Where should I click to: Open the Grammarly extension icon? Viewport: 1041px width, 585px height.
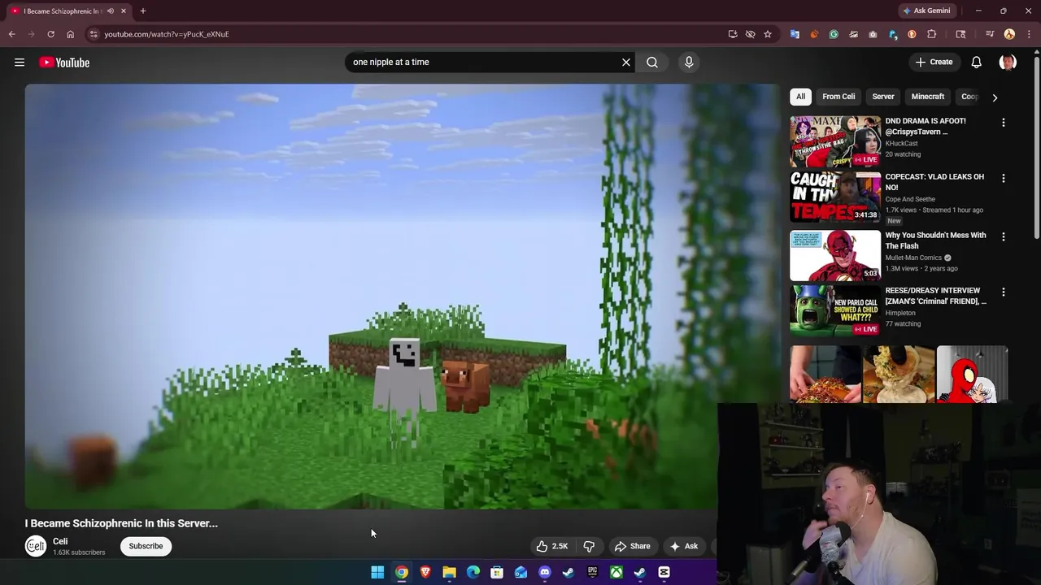pyautogui.click(x=834, y=34)
